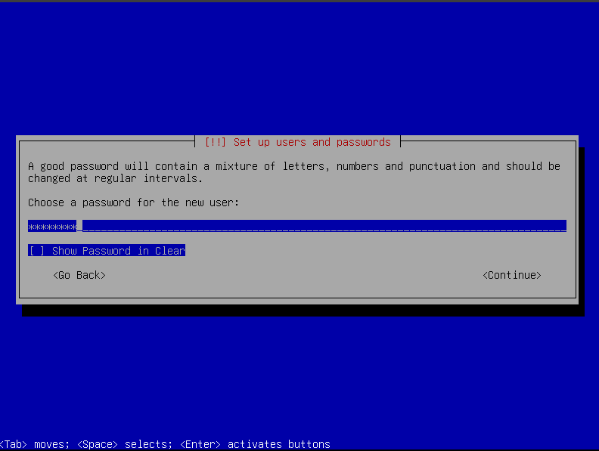Viewport: 599px width, 451px height.
Task: Click the gray area between Go Back and Continue
Action: coord(295,275)
